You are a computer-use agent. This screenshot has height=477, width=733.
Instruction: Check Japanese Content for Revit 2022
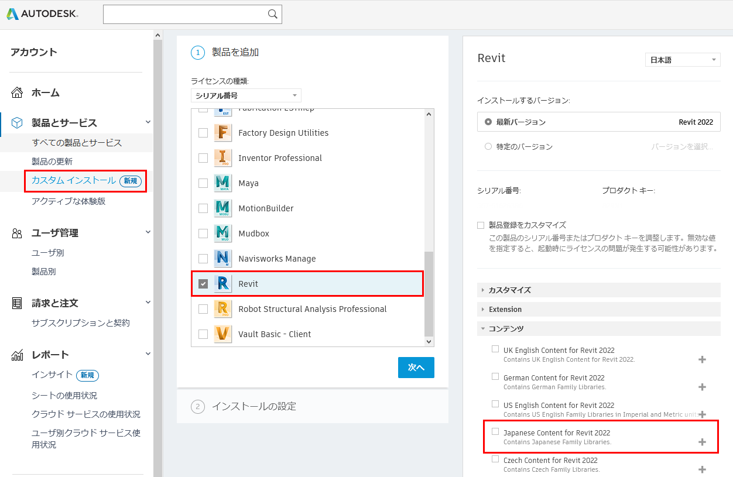495,431
